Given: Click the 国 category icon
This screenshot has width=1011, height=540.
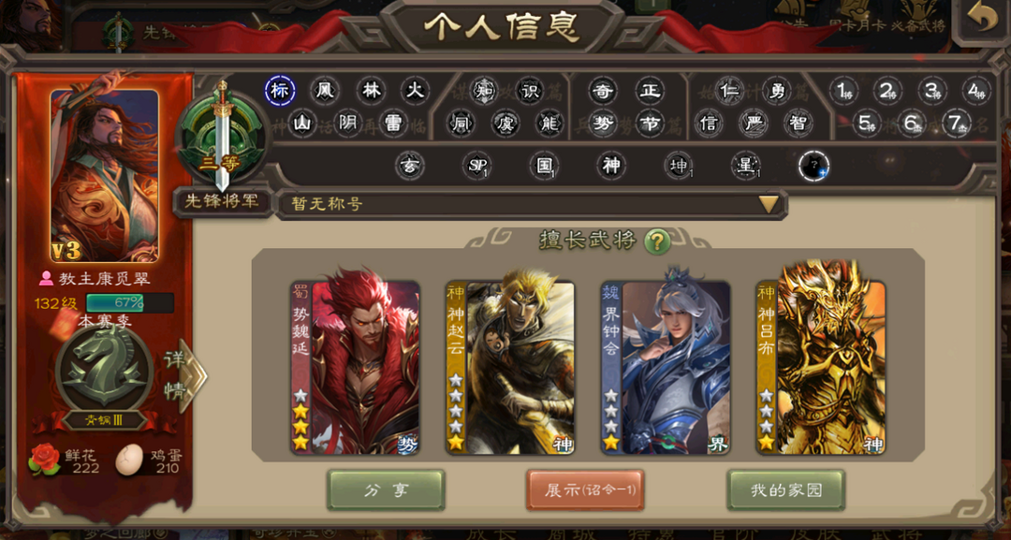Looking at the screenshot, I should click(x=545, y=167).
